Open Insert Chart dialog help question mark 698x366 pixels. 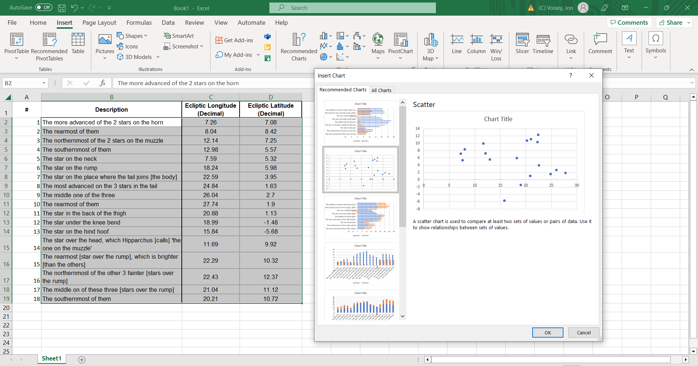(570, 75)
